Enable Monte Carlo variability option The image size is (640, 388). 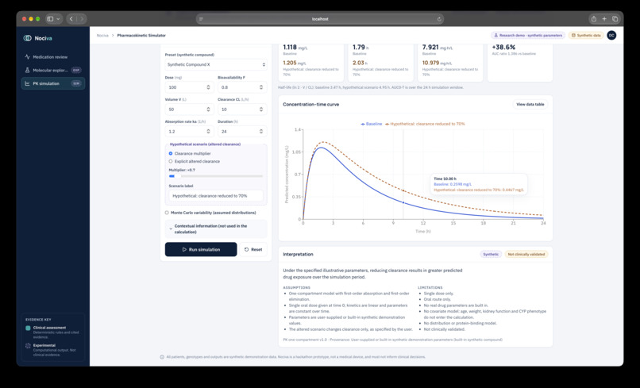point(167,213)
